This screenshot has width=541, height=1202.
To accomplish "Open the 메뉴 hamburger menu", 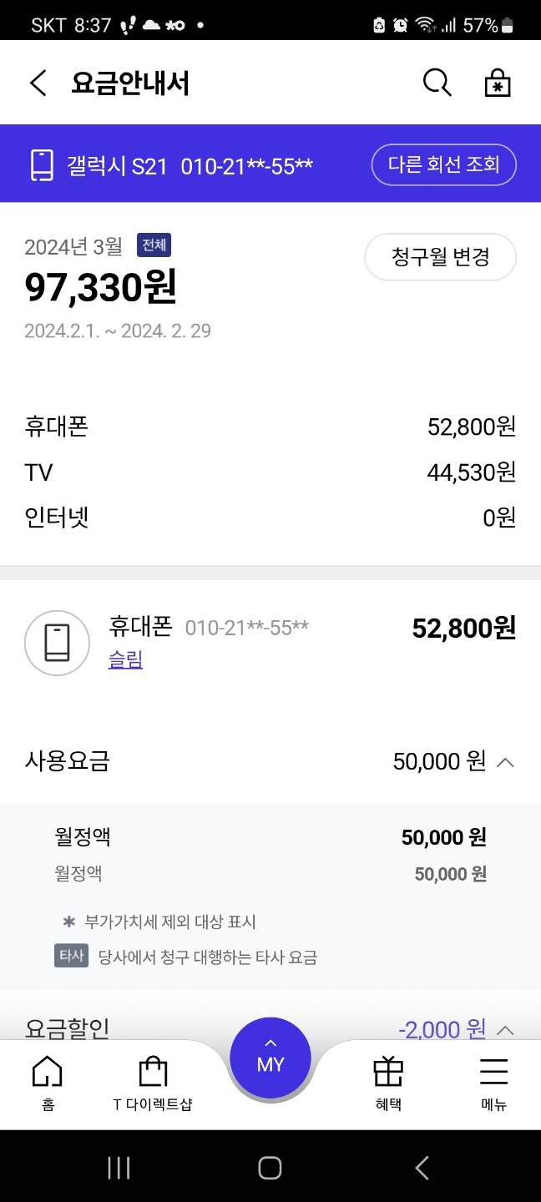I will (x=493, y=1083).
